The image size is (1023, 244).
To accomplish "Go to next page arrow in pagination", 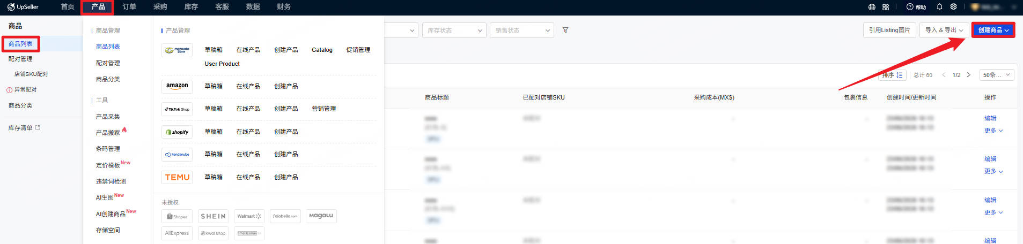I will [x=968, y=75].
